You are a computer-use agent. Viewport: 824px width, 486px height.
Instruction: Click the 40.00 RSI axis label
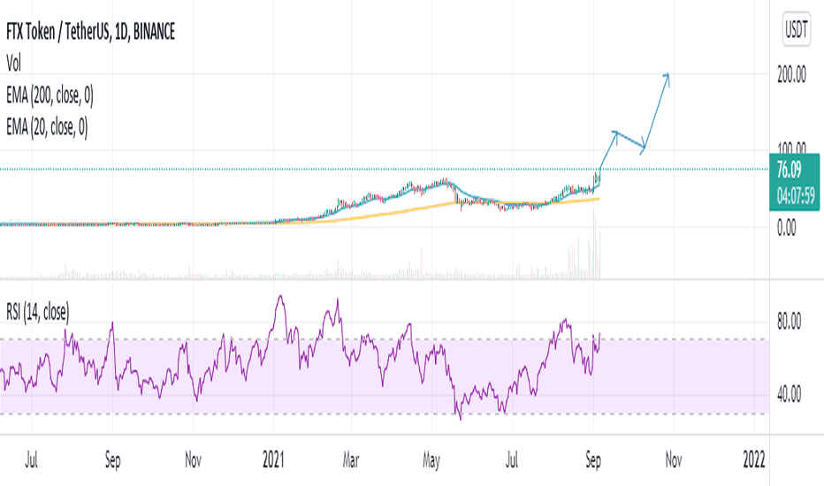pyautogui.click(x=789, y=394)
